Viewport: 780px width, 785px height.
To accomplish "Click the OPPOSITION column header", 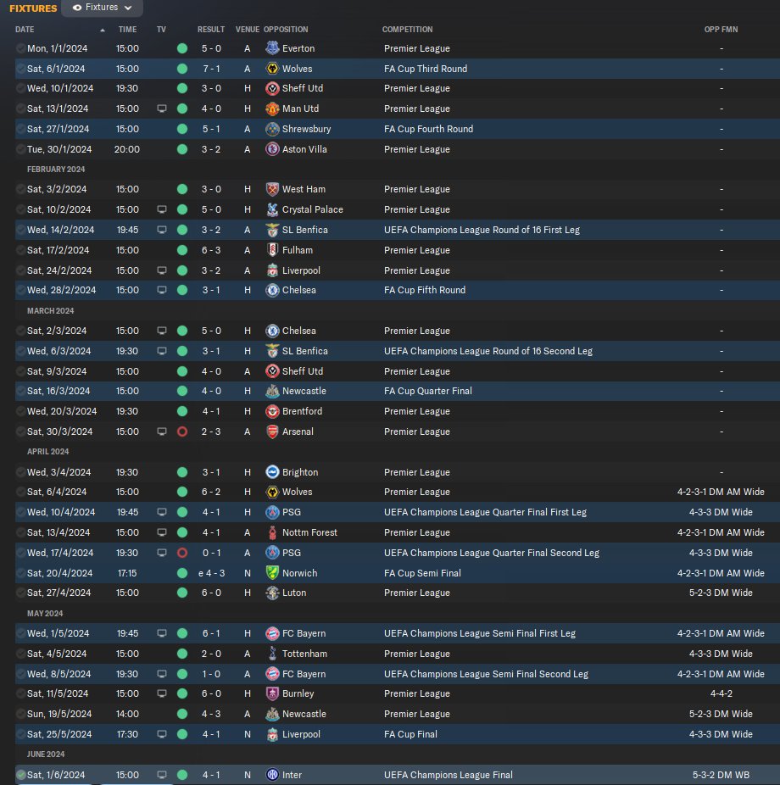I will coord(286,30).
